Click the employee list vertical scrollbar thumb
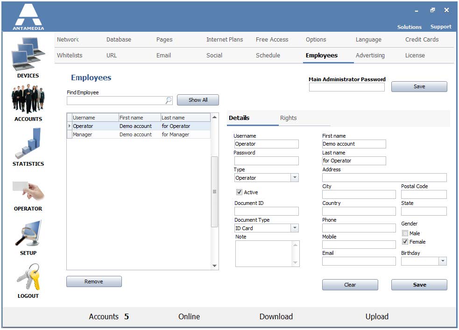The width and height of the screenshot is (459, 330). click(215, 192)
